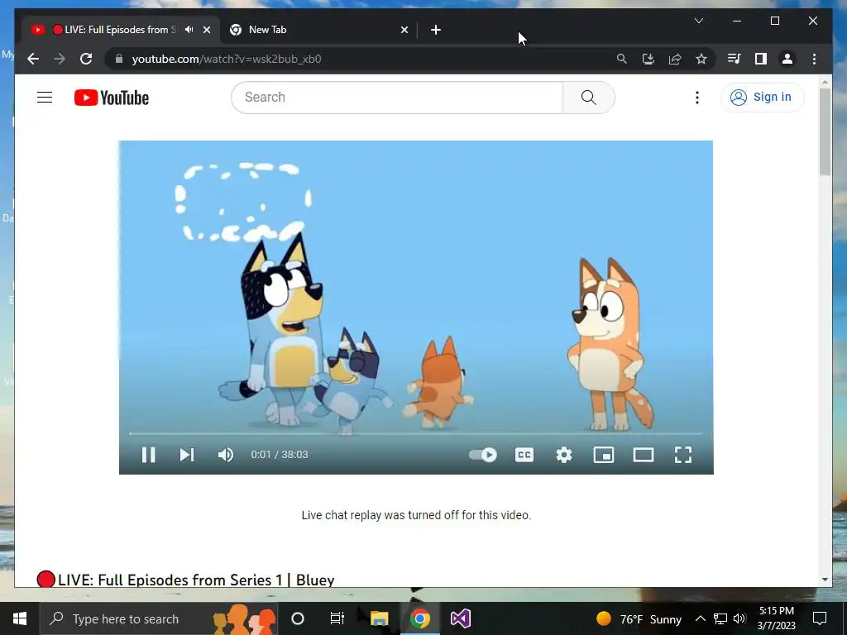The width and height of the screenshot is (847, 635).
Task: Open network settings tray icon
Action: pos(720,618)
